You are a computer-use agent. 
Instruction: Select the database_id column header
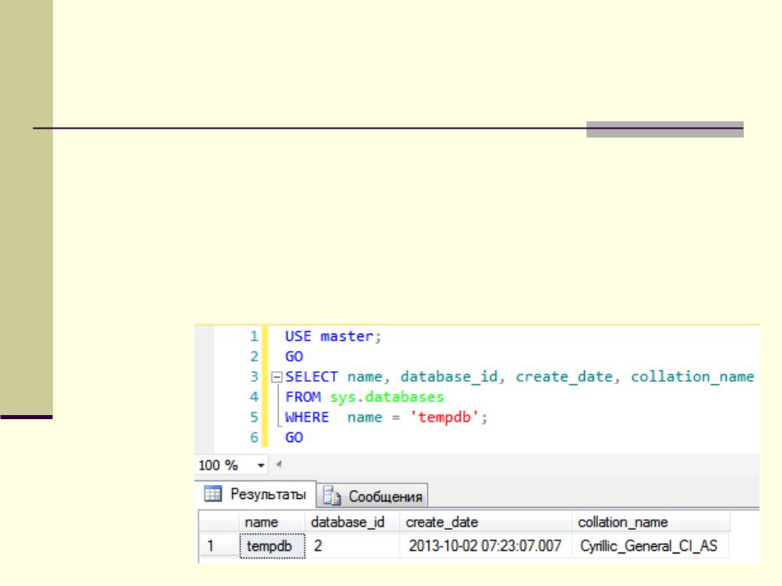click(x=352, y=523)
